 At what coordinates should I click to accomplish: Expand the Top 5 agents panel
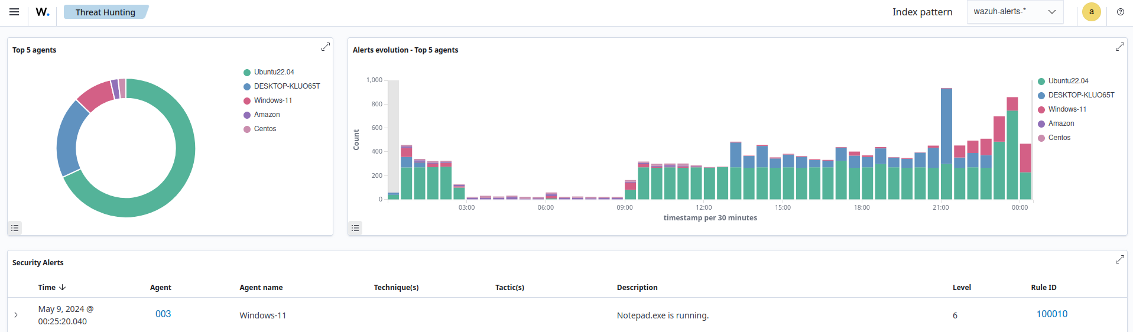click(x=325, y=47)
